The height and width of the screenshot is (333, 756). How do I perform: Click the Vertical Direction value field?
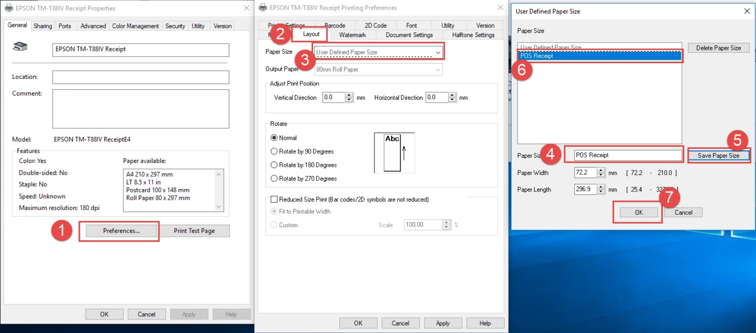[x=334, y=97]
